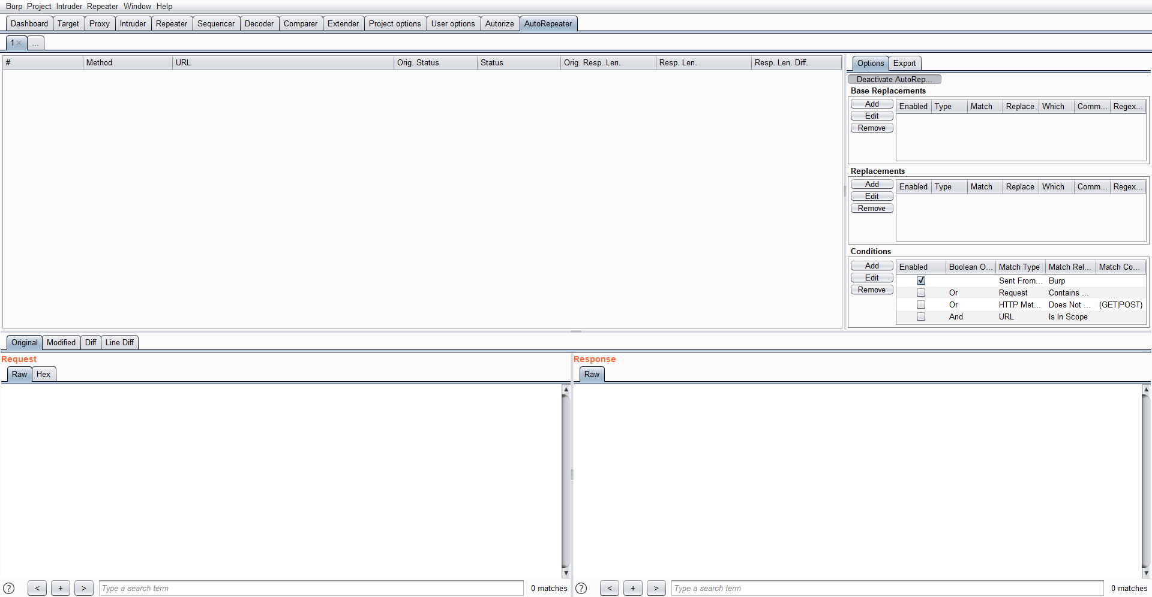1152x597 pixels.
Task: Switch to the Export tab
Action: point(904,63)
